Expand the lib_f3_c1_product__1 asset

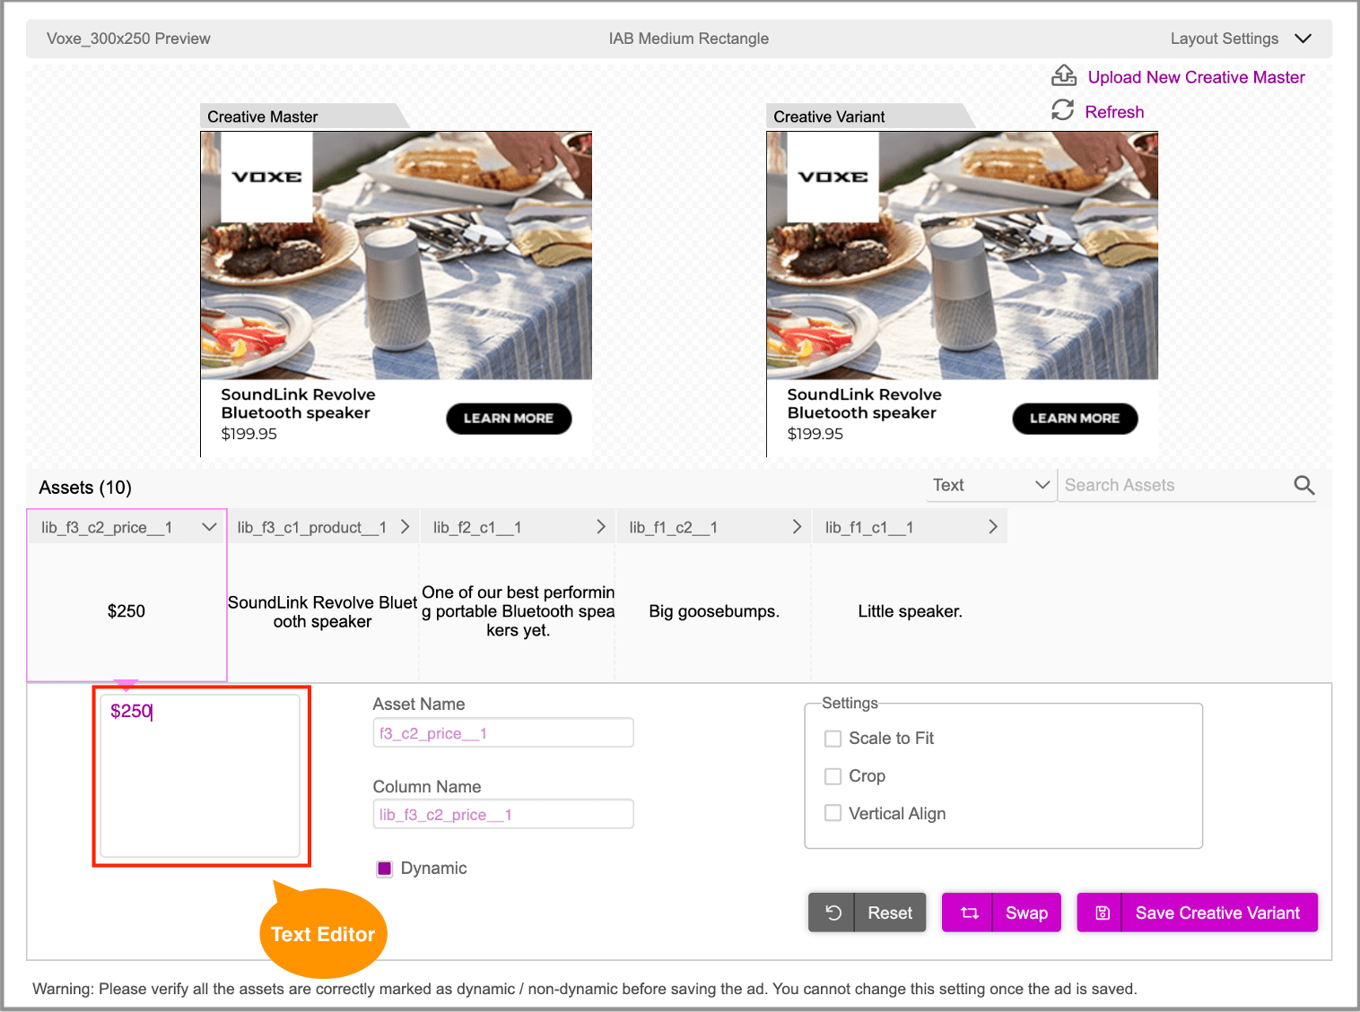405,527
